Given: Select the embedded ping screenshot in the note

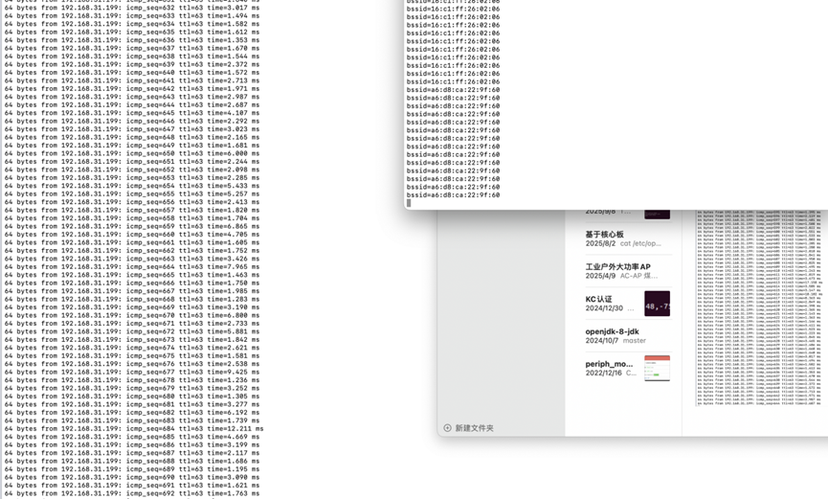Looking at the screenshot, I should 759,307.
